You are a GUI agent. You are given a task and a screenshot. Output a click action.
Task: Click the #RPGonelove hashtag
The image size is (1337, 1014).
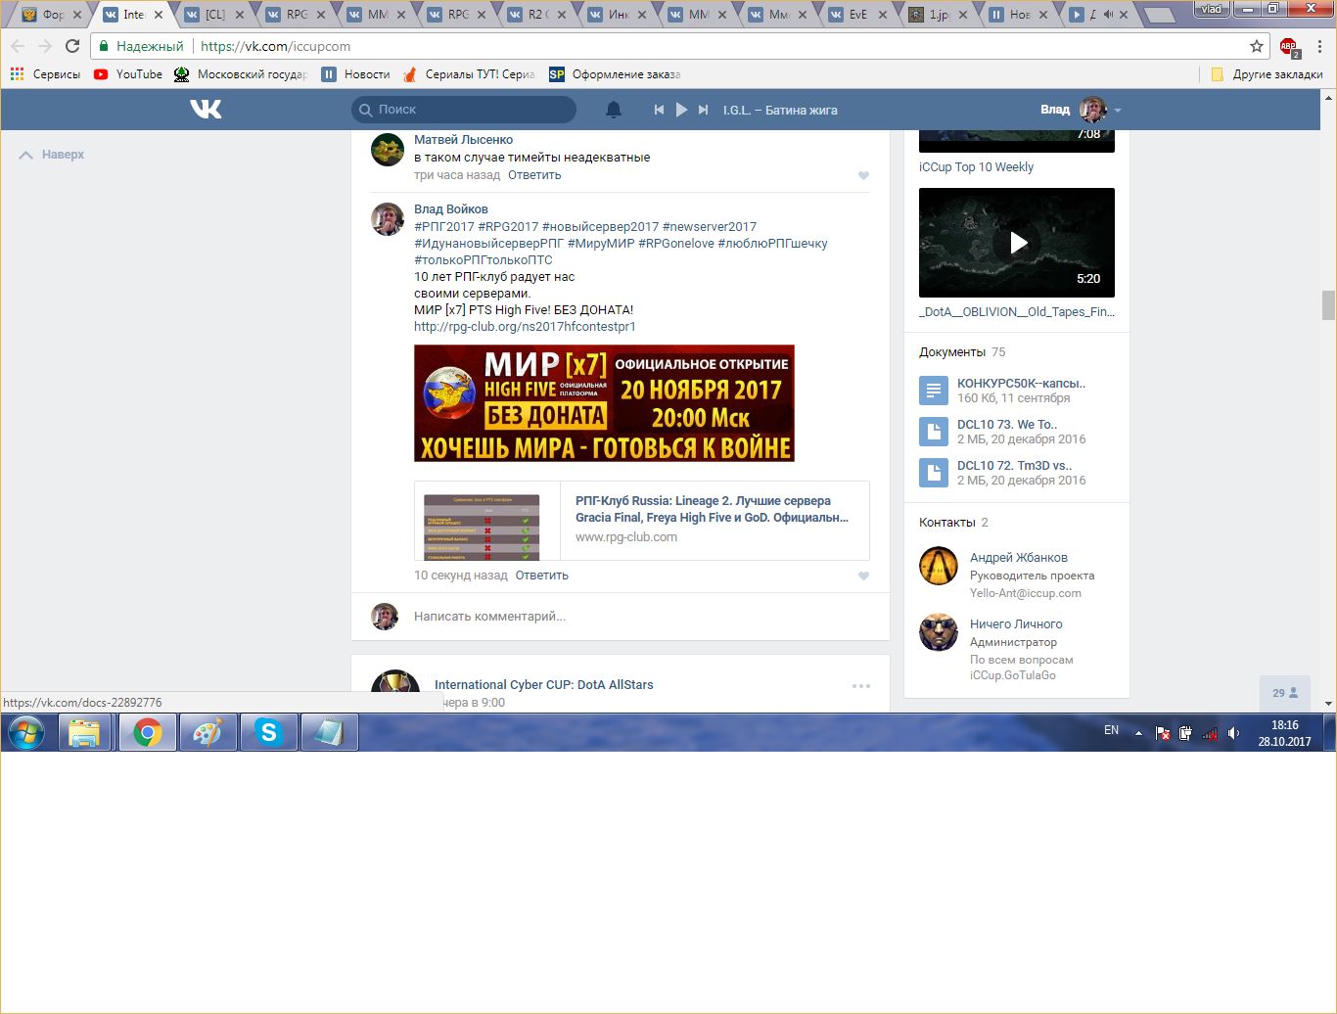[x=676, y=244]
